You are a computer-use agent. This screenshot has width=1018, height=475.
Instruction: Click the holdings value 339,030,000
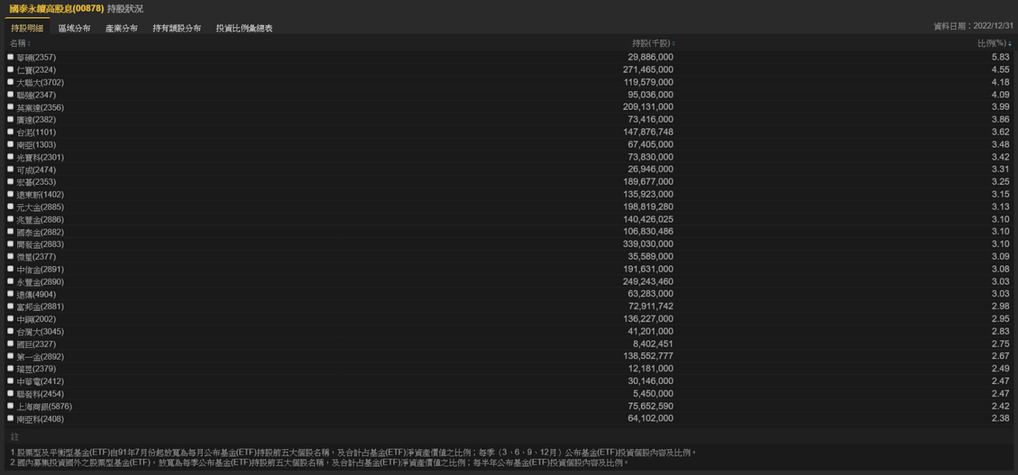coord(648,244)
